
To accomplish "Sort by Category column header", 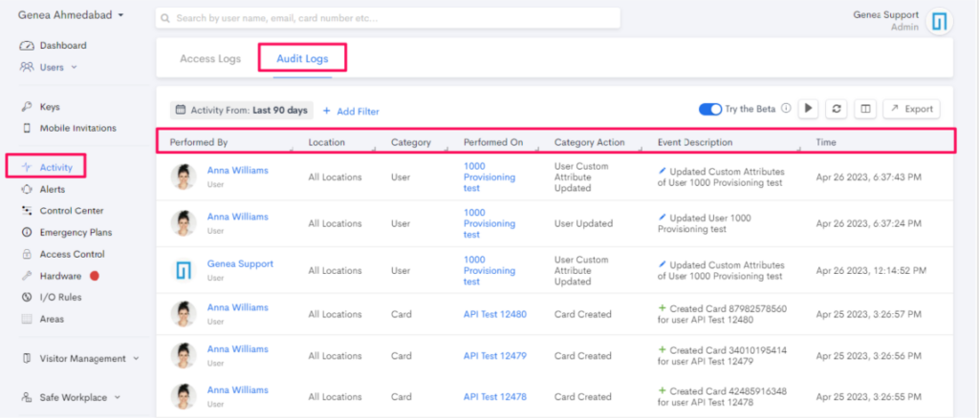I will [411, 142].
